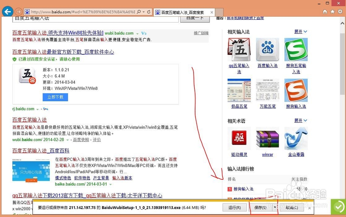The width and height of the screenshot is (346, 217).
Task: Open the 百度百科 result thumbnail image
Action: 31,171
